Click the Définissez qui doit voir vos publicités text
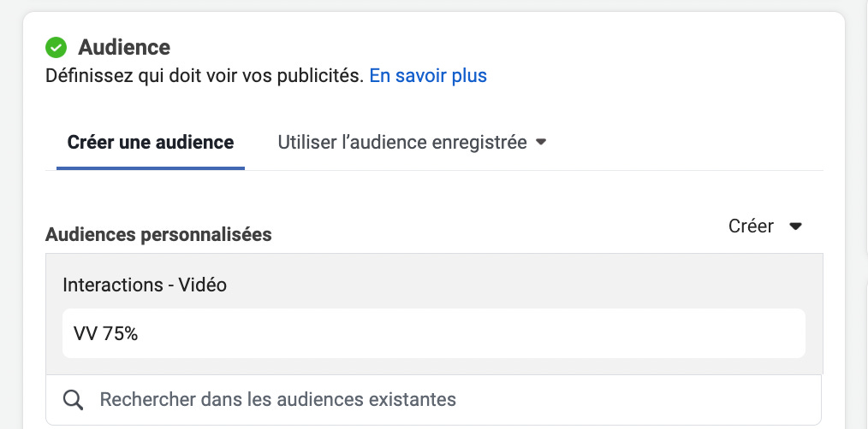Viewport: 868px width, 429px height. tap(205, 75)
